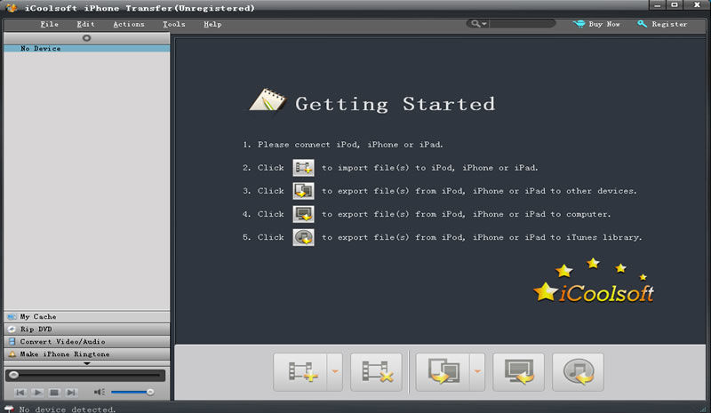Click export to devices icon in step 3
711x413 pixels.
coord(303,191)
